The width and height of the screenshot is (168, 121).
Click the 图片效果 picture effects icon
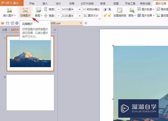[139, 15]
